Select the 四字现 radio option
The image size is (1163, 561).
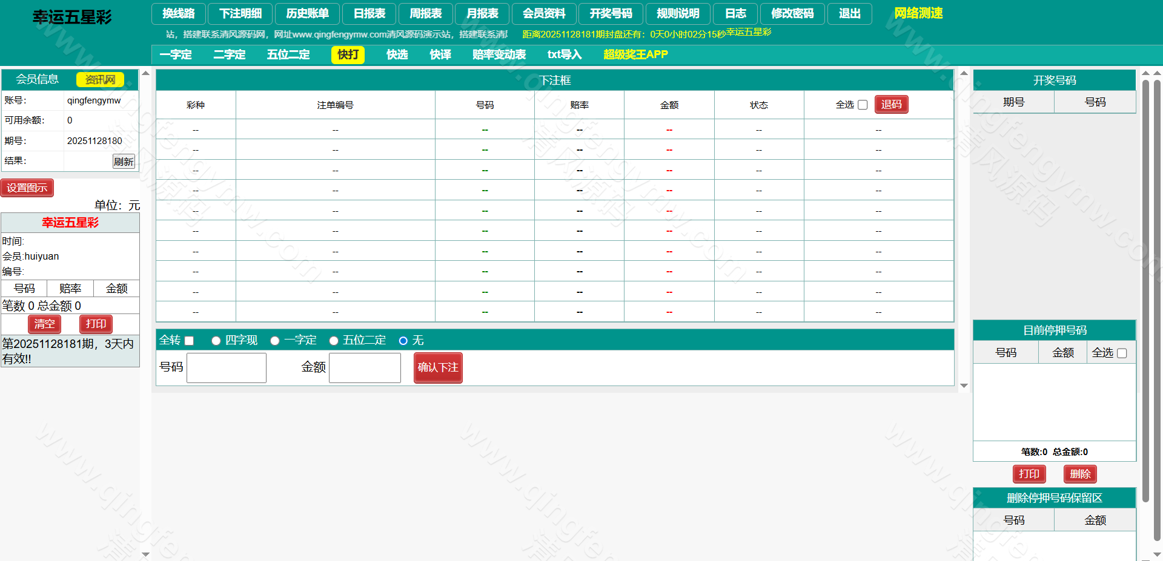pos(216,341)
